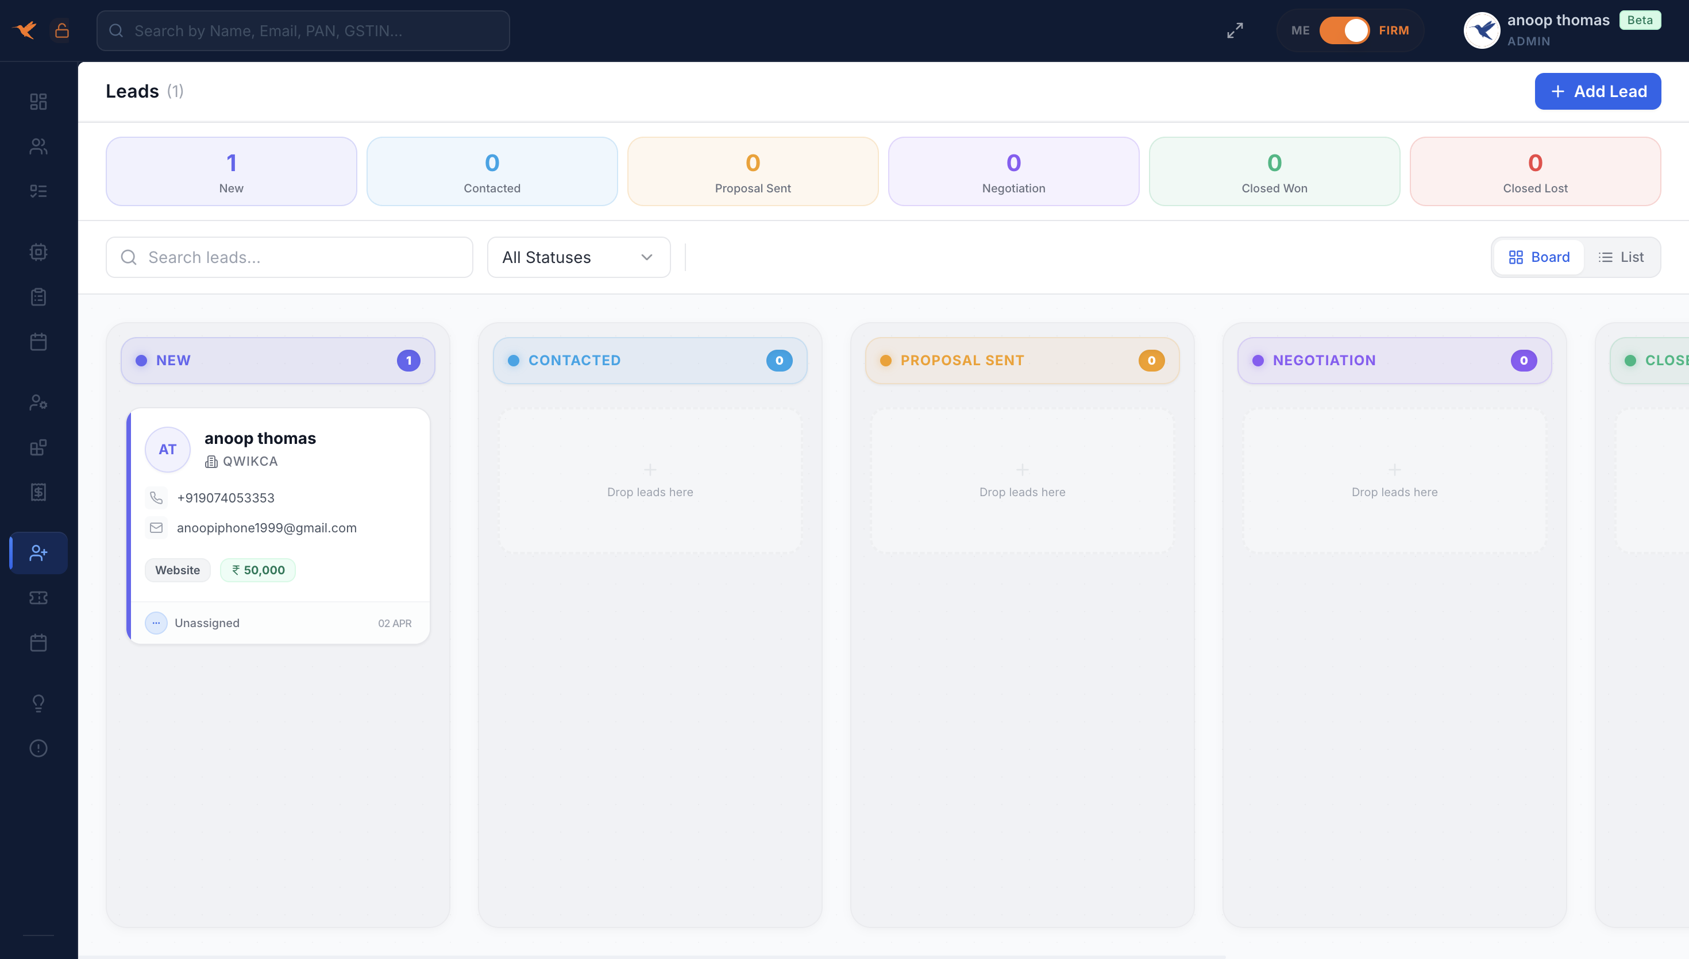Click the Add Lead button
Viewport: 1689px width, 959px height.
(1598, 91)
